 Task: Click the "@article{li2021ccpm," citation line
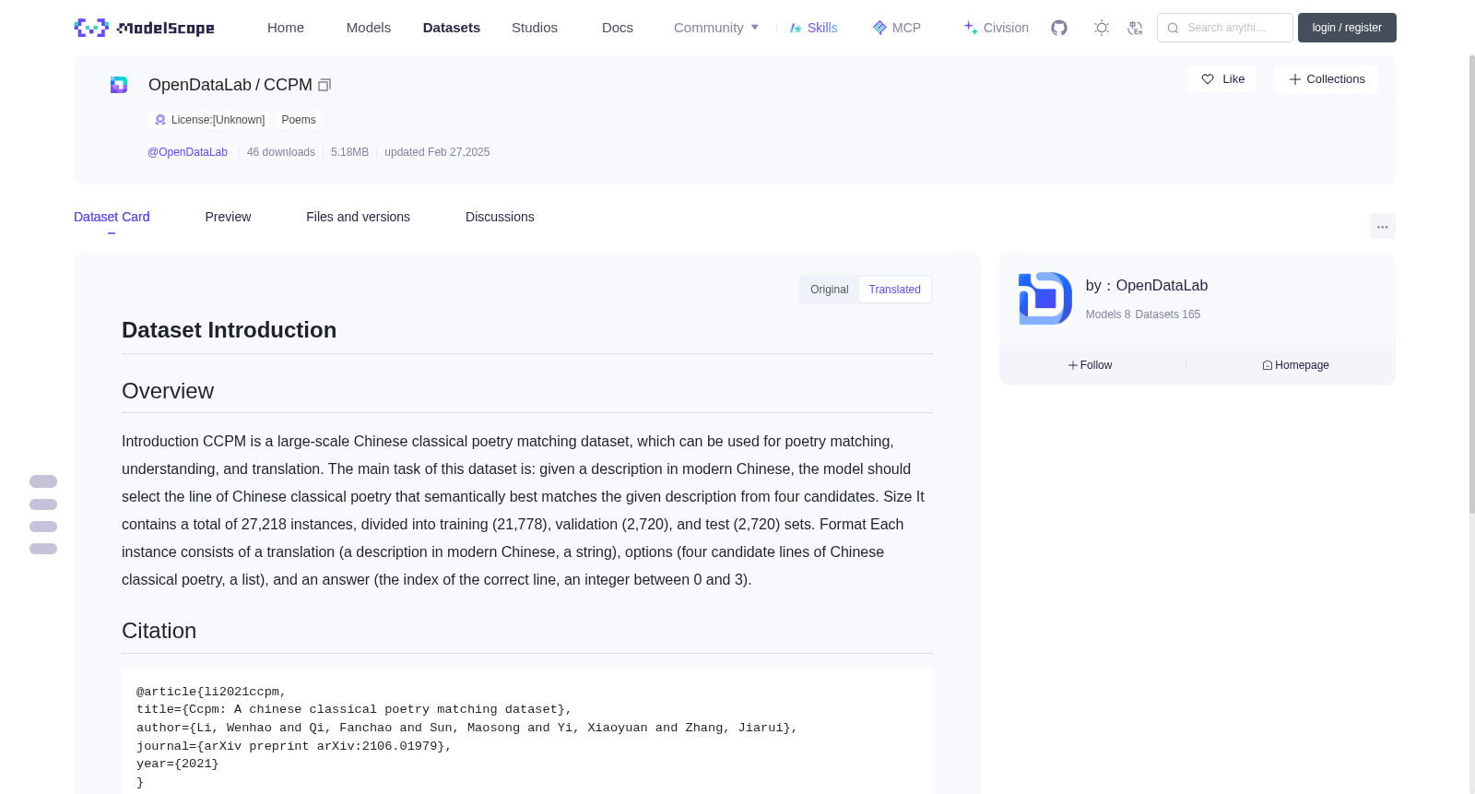point(211,692)
